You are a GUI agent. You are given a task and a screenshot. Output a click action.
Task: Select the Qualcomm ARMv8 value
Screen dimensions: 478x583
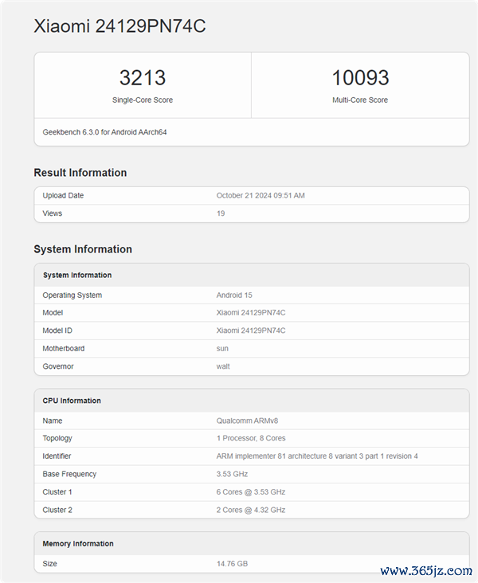pos(248,421)
